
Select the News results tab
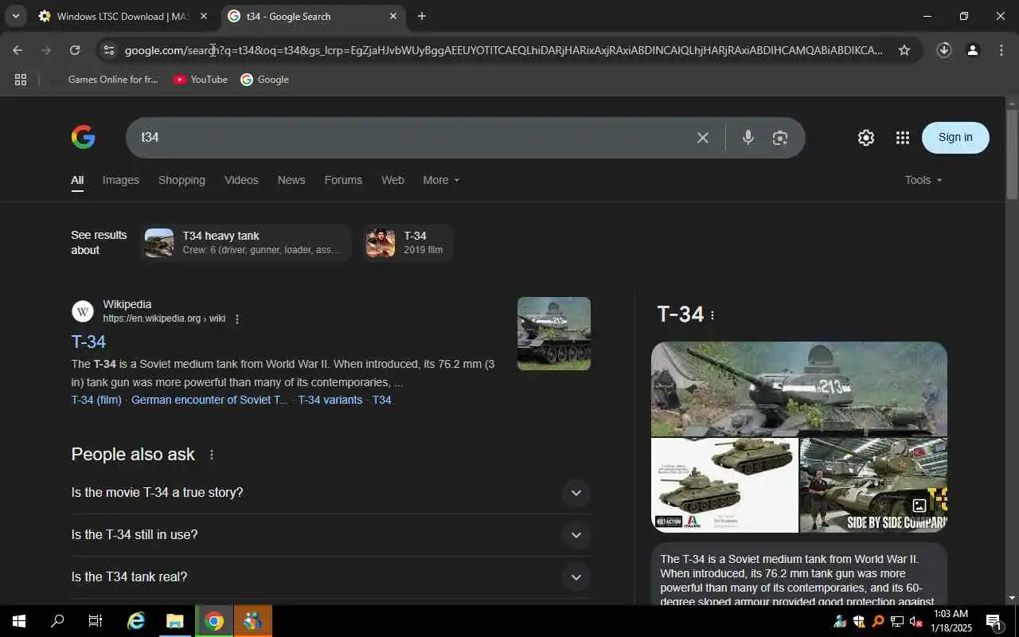[x=291, y=180]
